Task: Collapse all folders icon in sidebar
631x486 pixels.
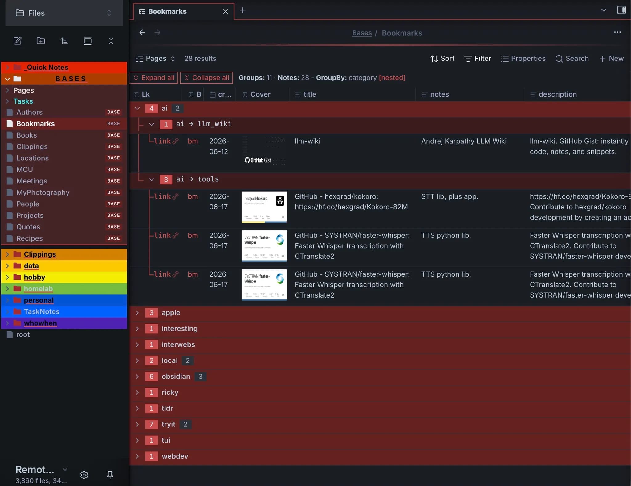Action: (111, 41)
